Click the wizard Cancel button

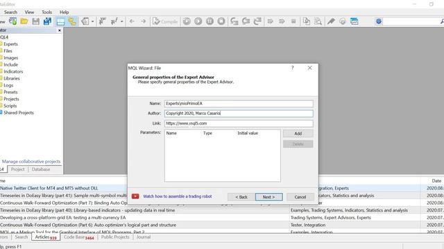[x=300, y=196]
